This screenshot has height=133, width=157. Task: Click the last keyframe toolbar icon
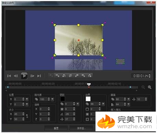90,75
